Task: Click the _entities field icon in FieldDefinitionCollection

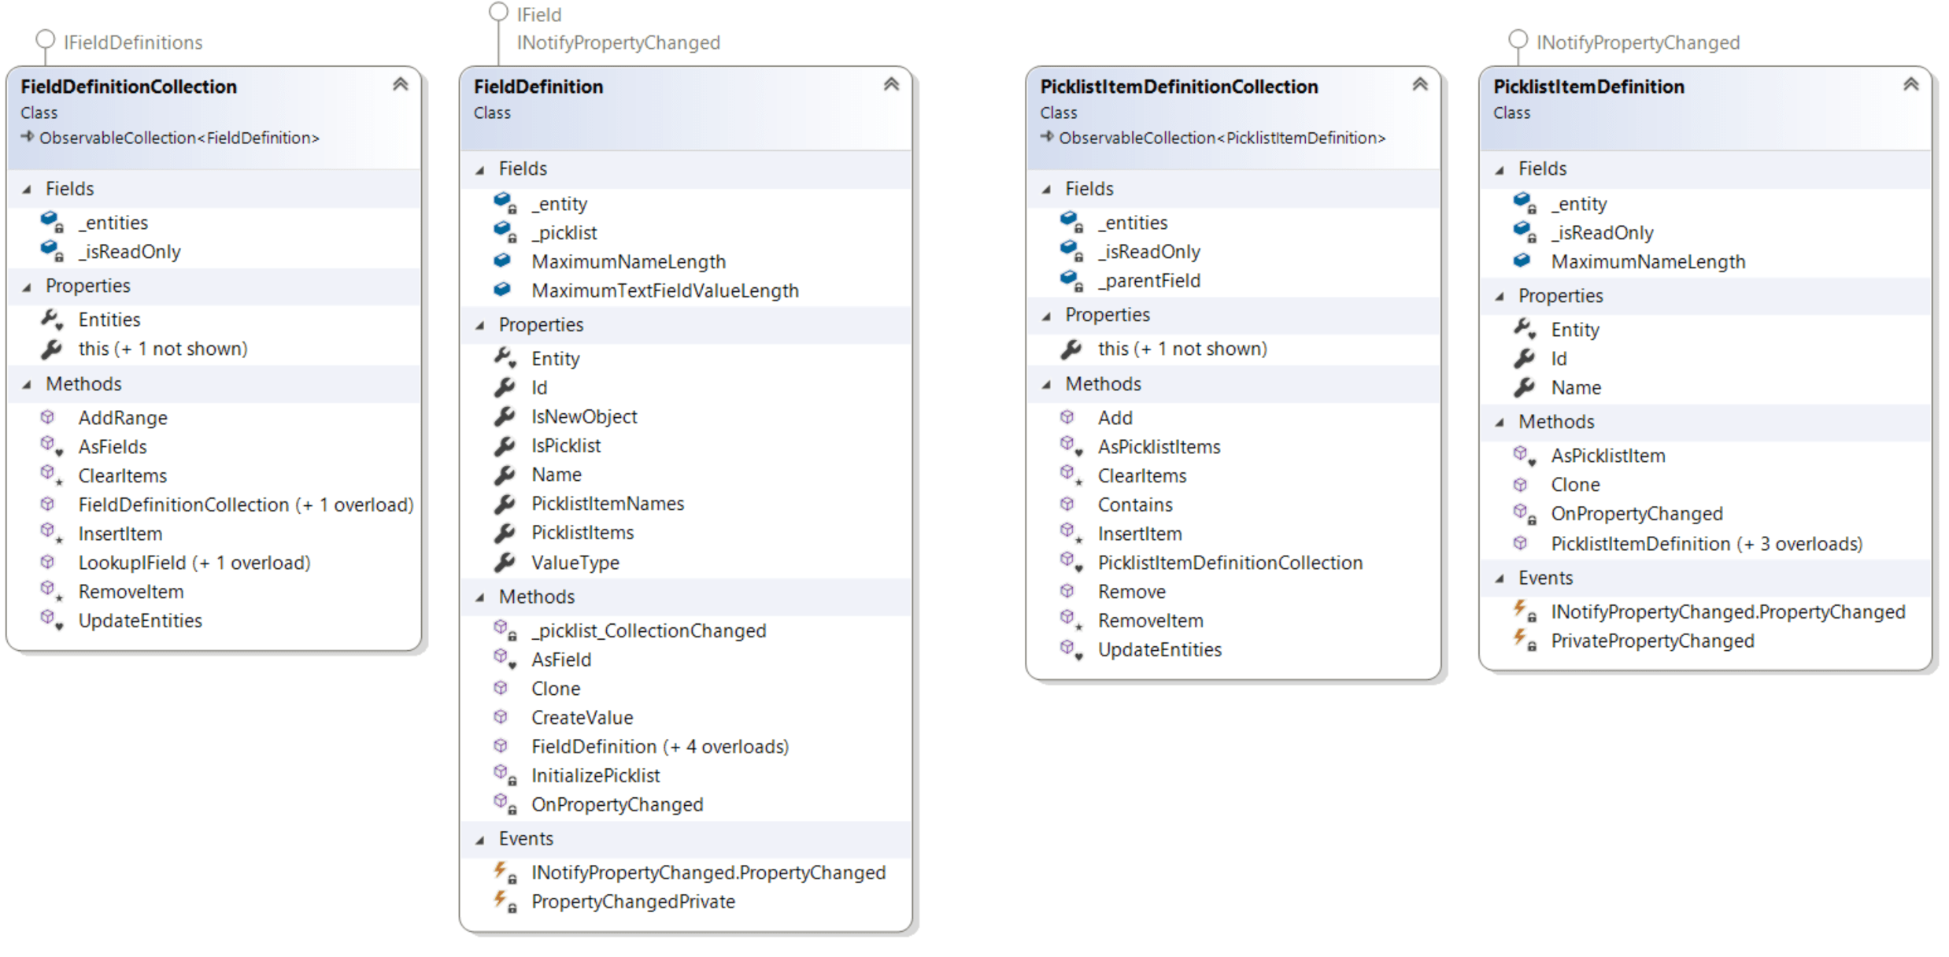Action: [51, 222]
